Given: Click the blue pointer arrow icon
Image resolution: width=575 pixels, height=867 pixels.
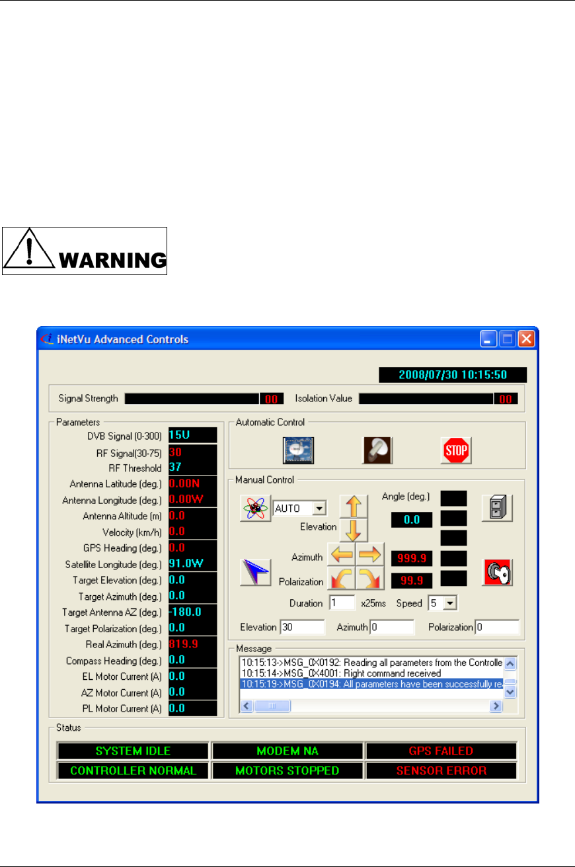Looking at the screenshot, I should (x=255, y=572).
